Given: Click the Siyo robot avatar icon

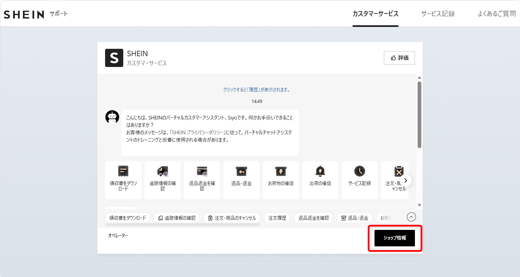Looking at the screenshot, I should pyautogui.click(x=112, y=117).
